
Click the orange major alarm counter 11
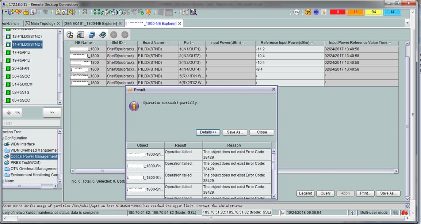[x=355, y=12]
